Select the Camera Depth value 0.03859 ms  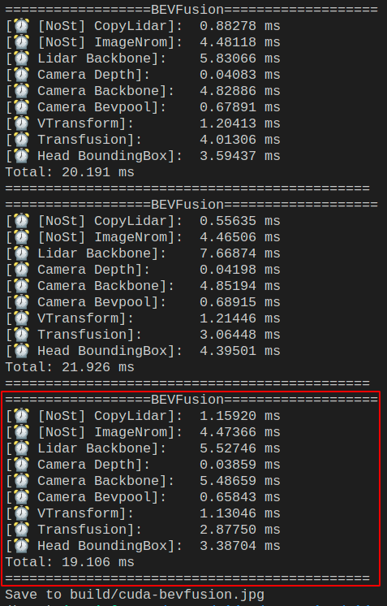pos(239,465)
